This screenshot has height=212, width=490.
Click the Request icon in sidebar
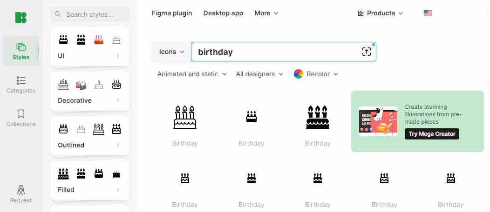pyautogui.click(x=21, y=194)
